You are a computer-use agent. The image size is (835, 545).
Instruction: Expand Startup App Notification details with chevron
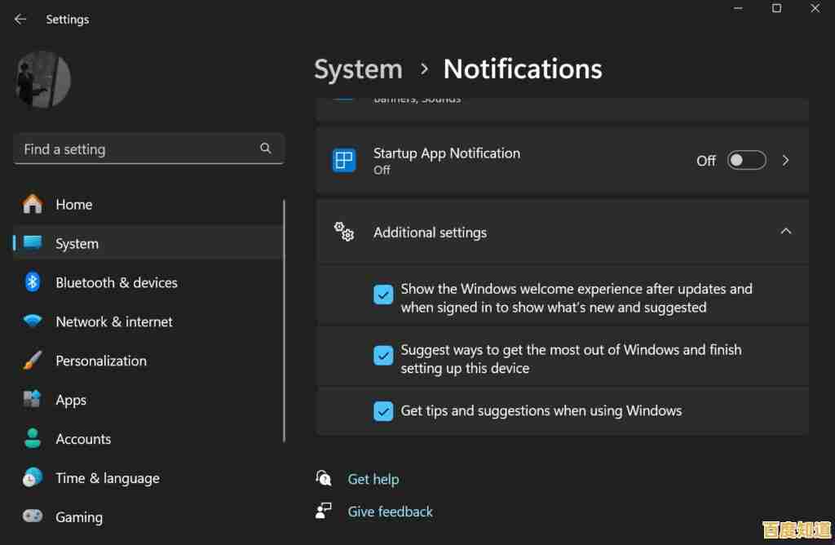tap(784, 160)
